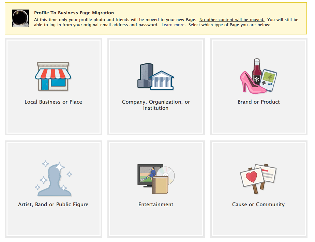Click 'Profile To Business Page Migration' heading
Image resolution: width=315 pixels, height=242 pixels.
tap(74, 13)
